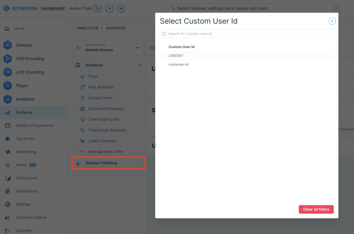The height and width of the screenshot is (234, 354).
Task: Open Plays report
Action: (x=93, y=76)
